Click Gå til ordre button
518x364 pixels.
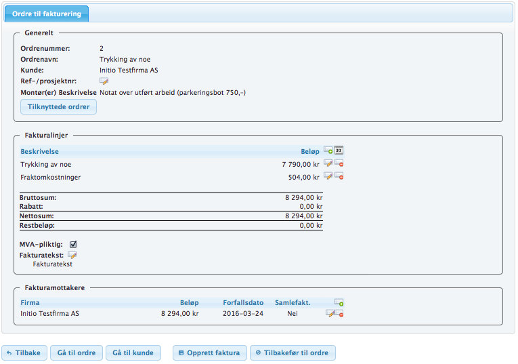(77, 352)
